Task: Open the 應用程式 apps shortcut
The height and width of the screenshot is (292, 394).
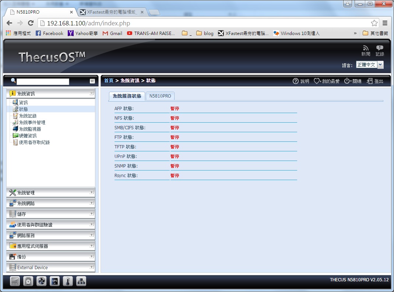Action: (x=18, y=33)
